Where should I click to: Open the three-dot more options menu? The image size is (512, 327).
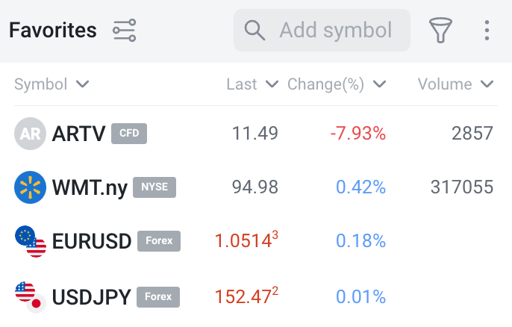487,31
